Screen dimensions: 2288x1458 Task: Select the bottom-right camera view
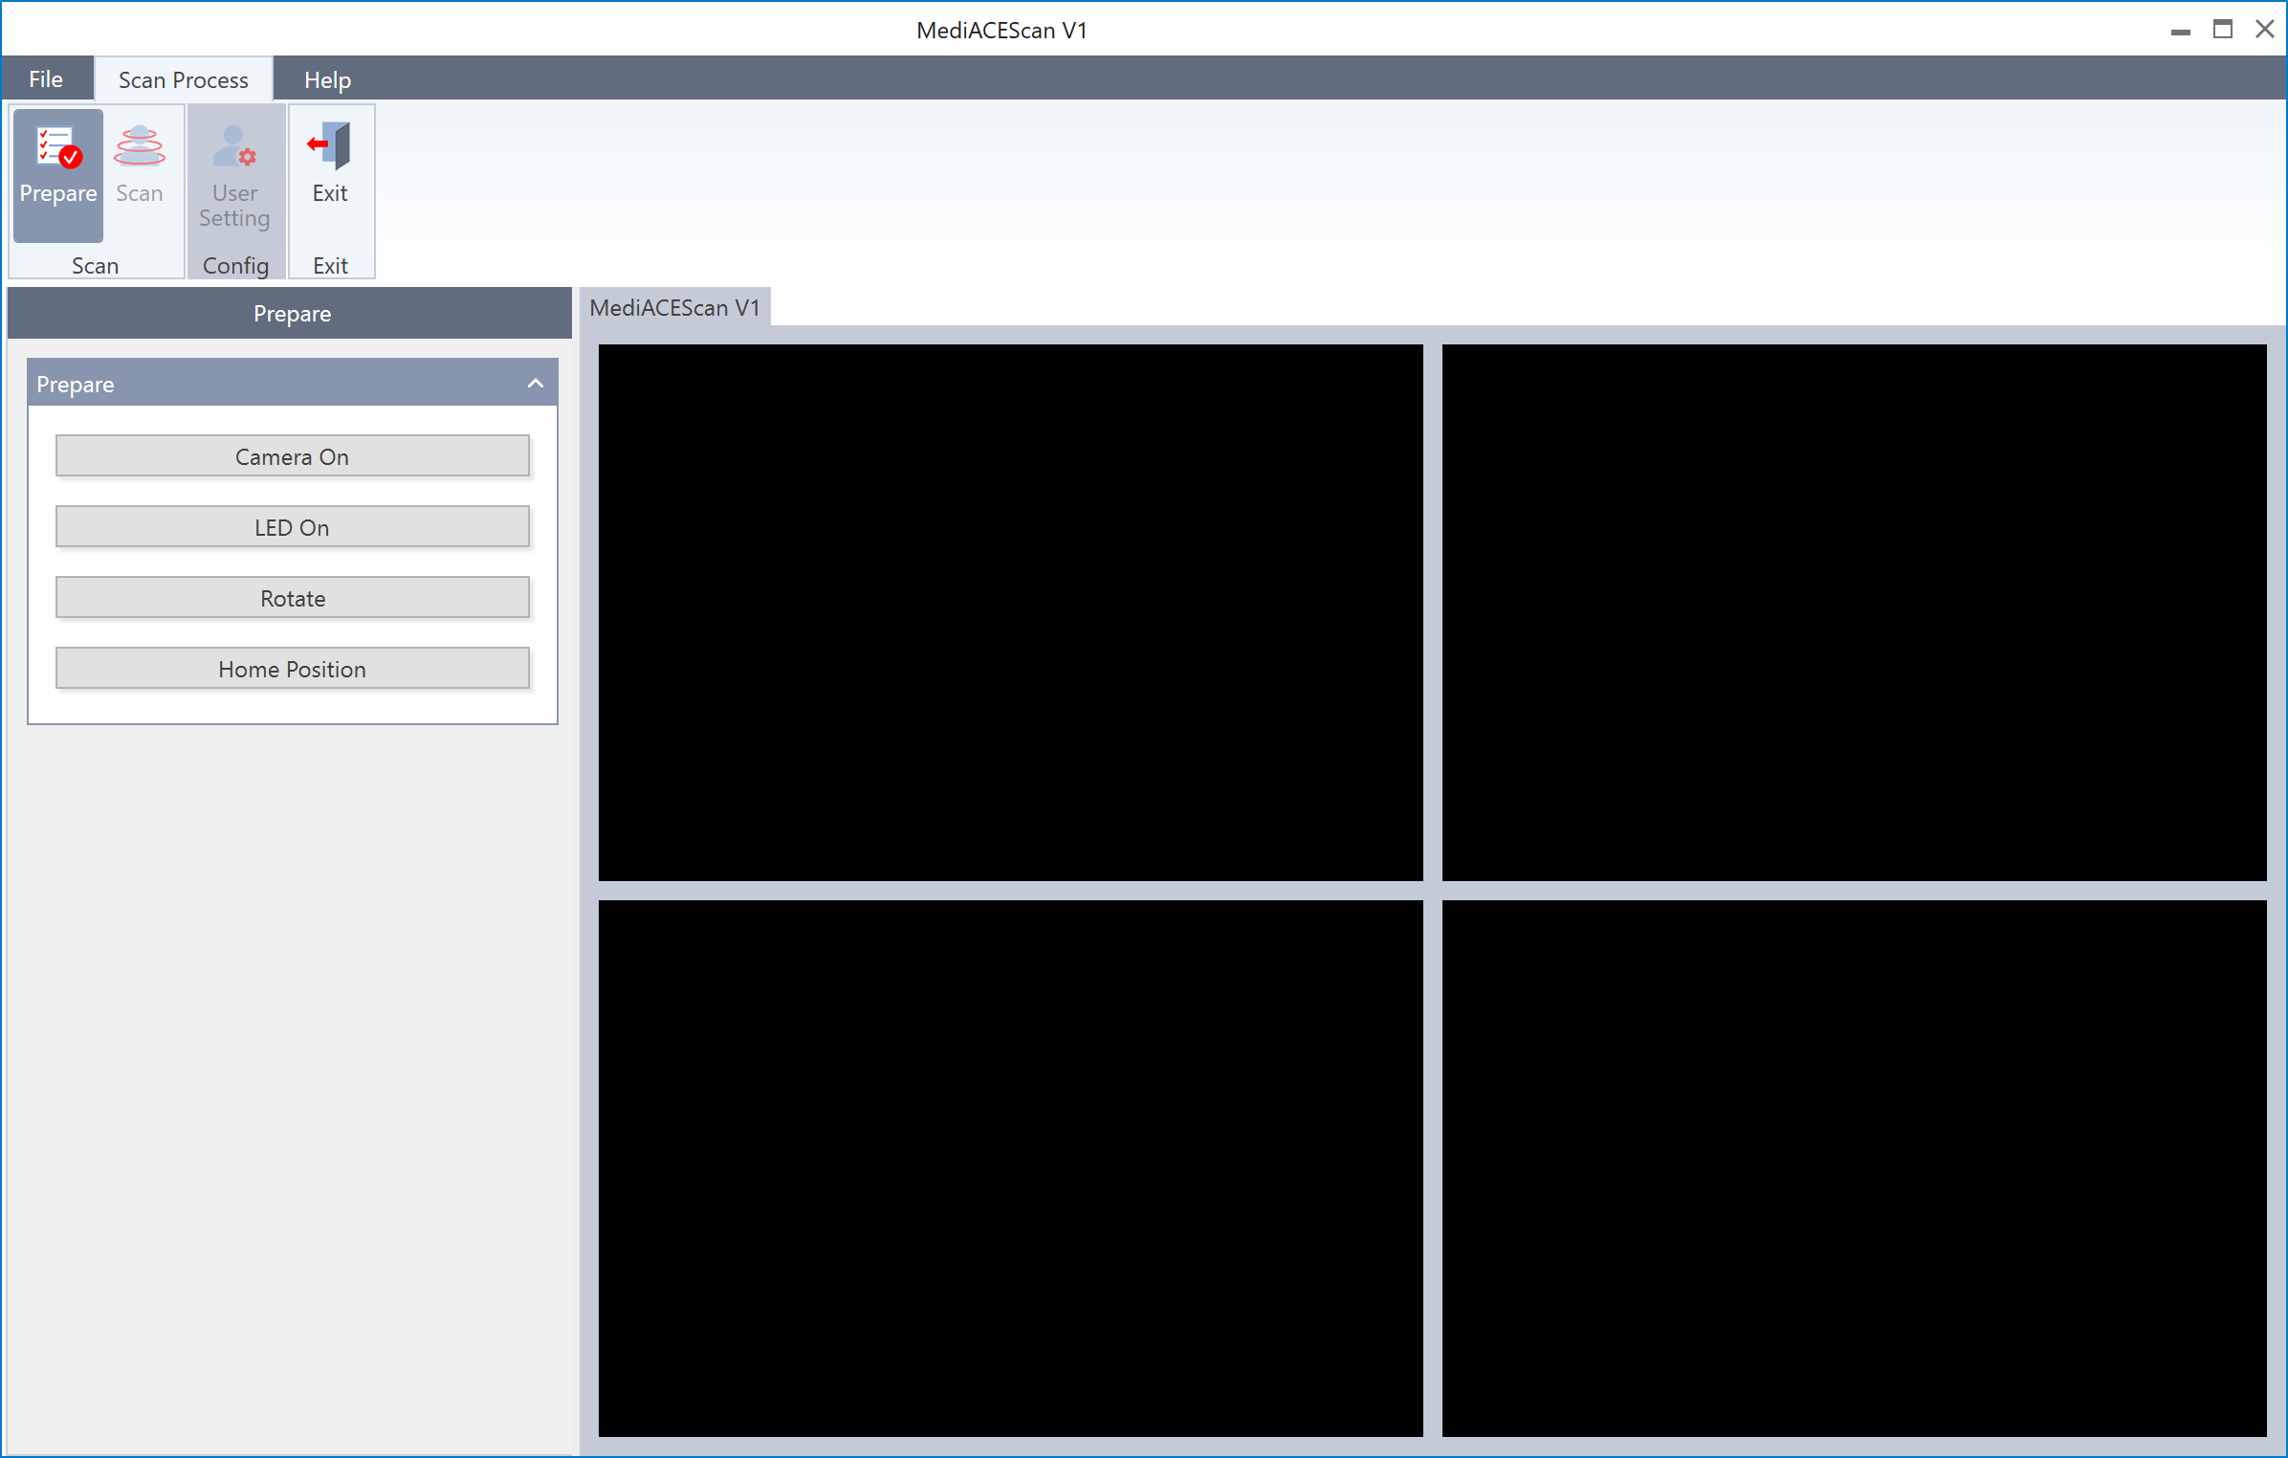tap(1855, 1168)
